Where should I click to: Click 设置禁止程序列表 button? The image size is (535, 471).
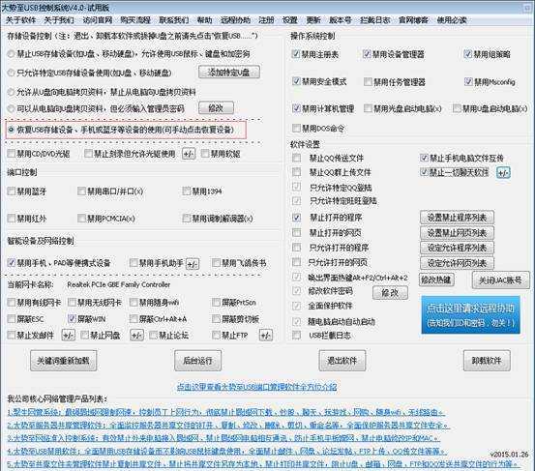coord(457,218)
